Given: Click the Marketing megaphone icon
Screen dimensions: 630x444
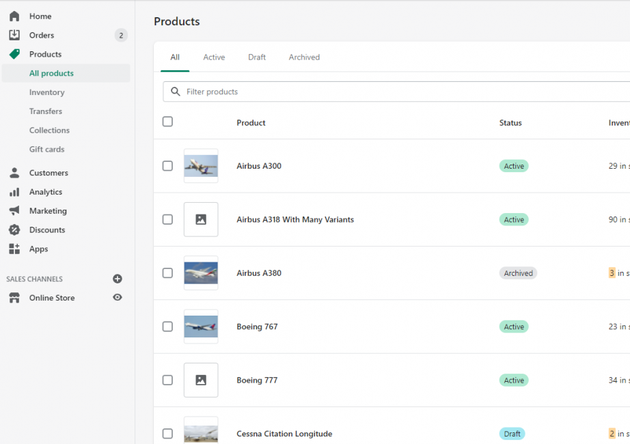Looking at the screenshot, I should pos(14,210).
